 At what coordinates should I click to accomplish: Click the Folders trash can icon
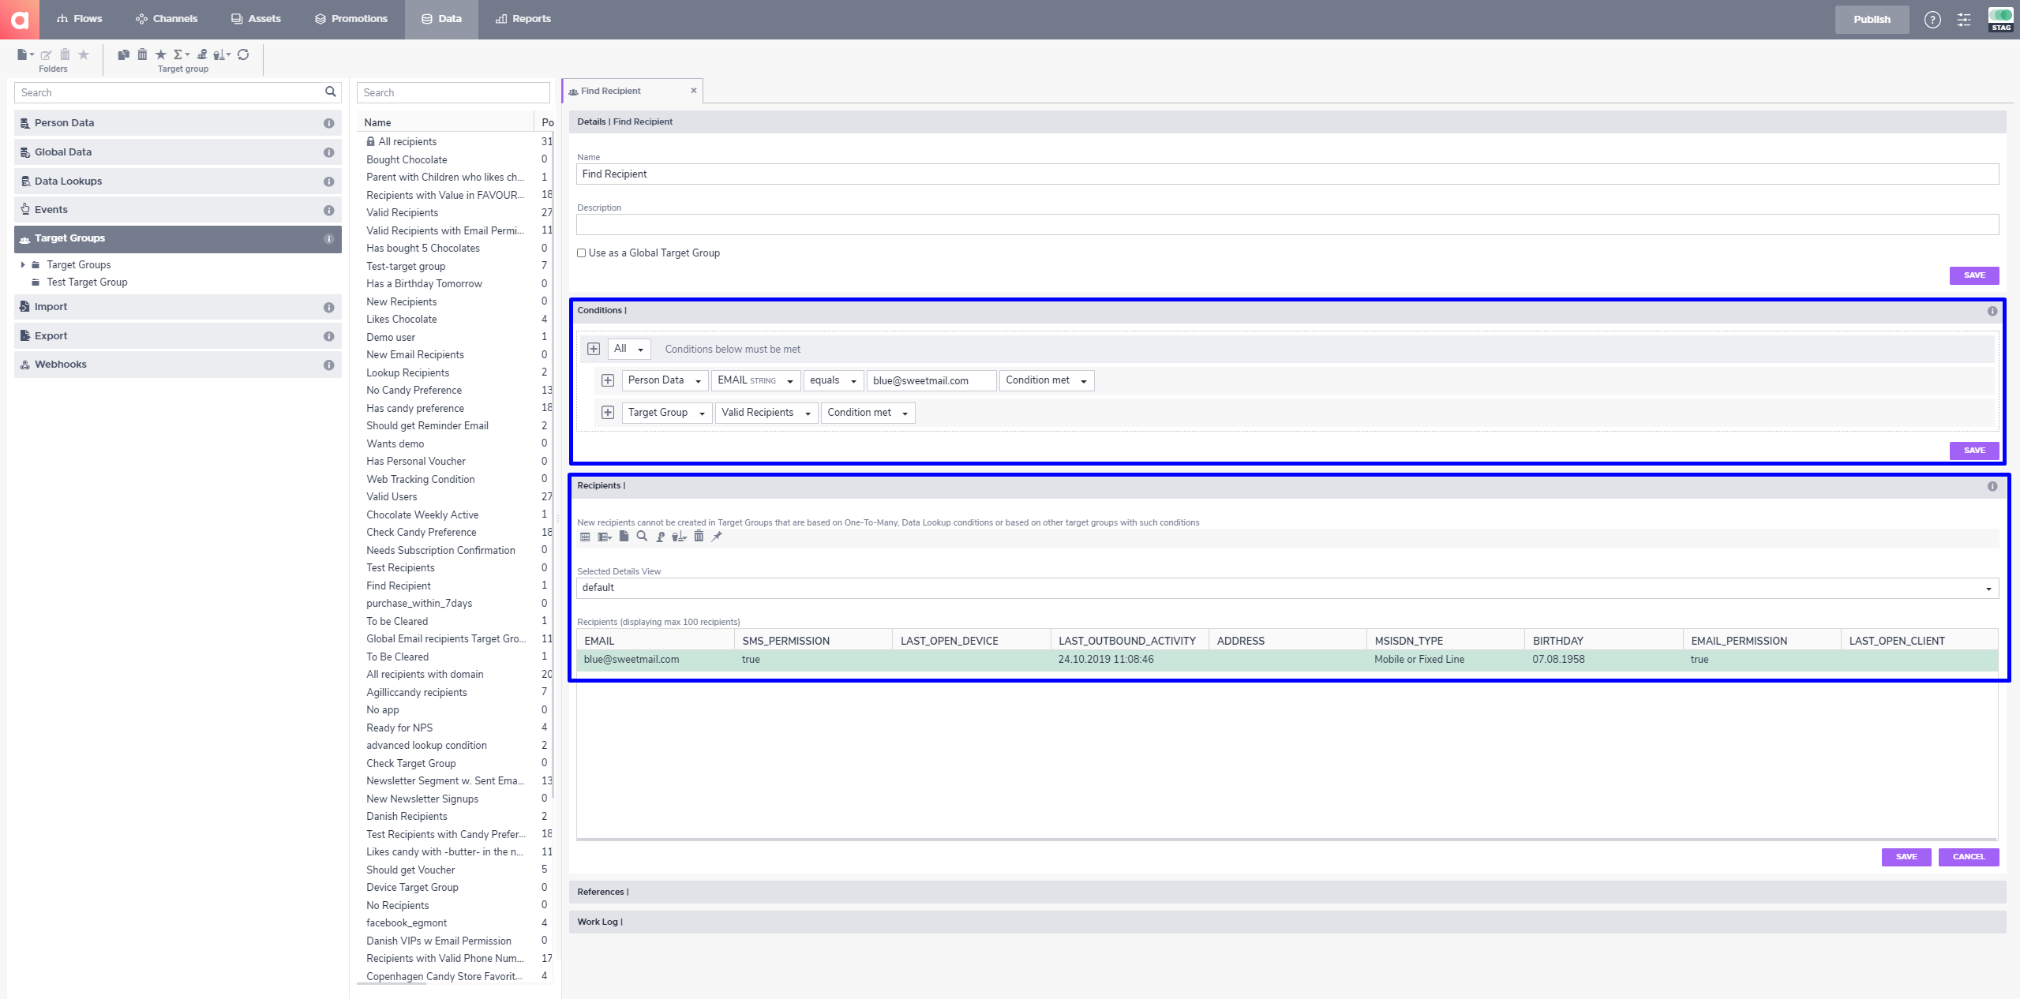tap(65, 54)
